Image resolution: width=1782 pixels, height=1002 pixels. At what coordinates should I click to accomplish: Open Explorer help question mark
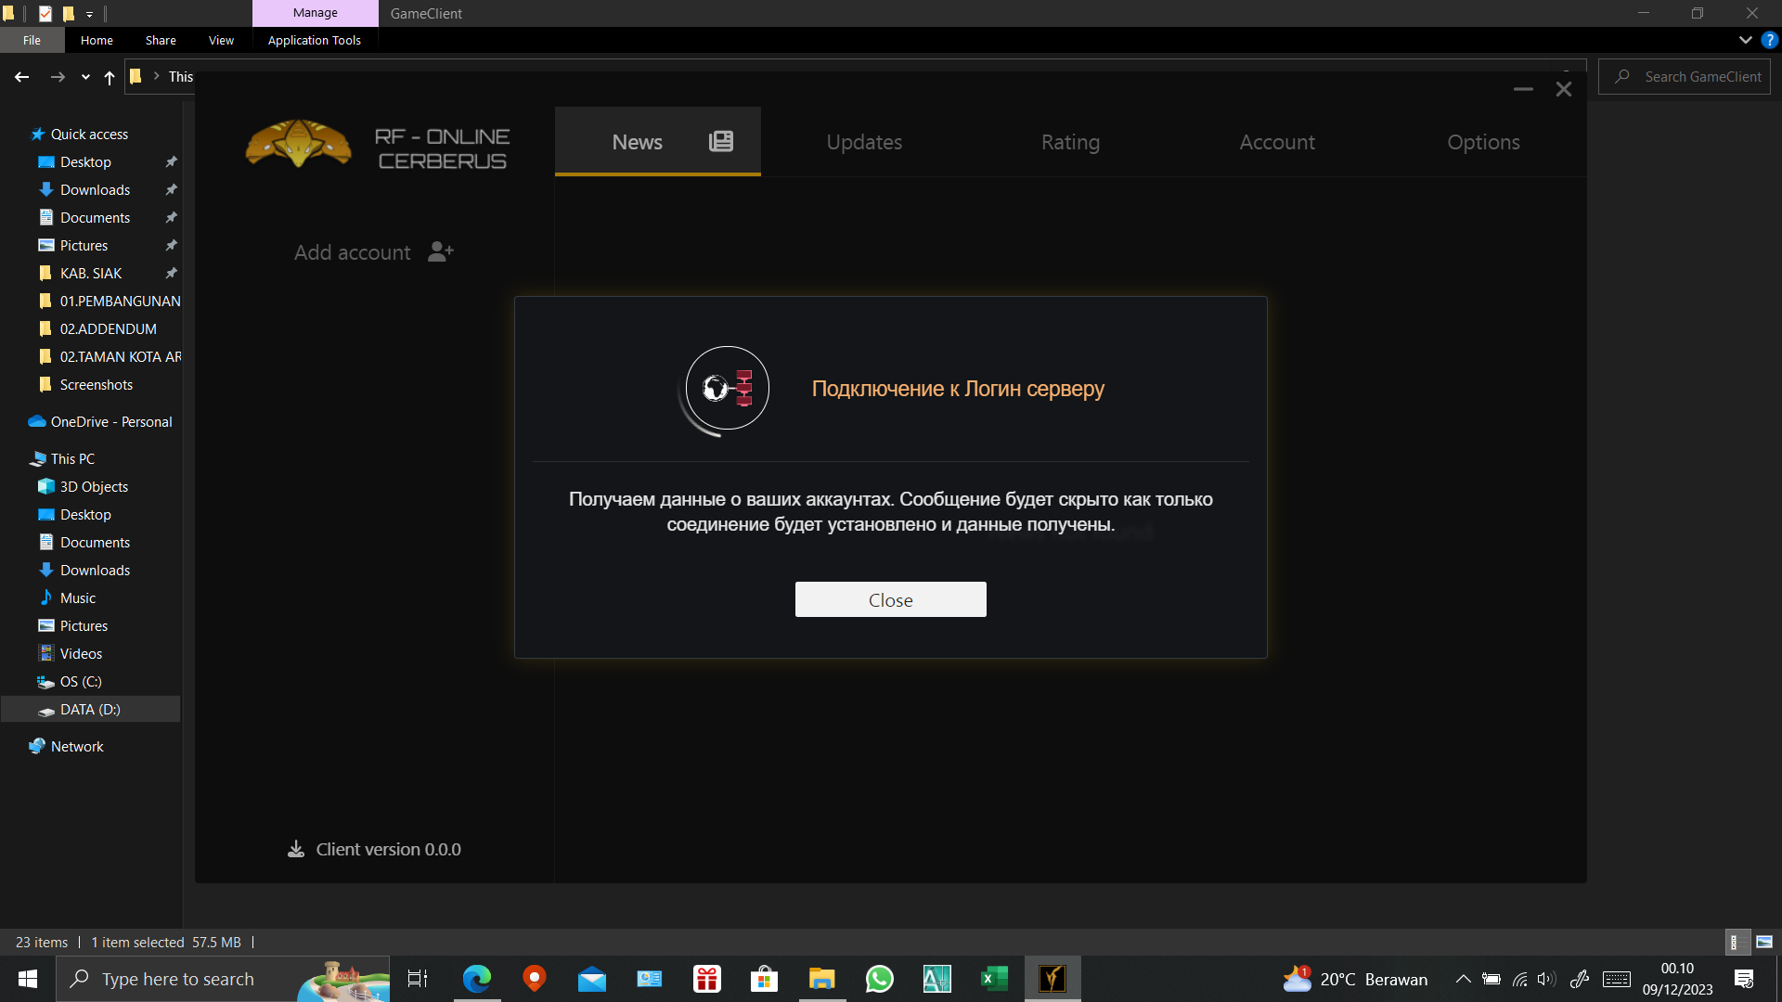1769,40
